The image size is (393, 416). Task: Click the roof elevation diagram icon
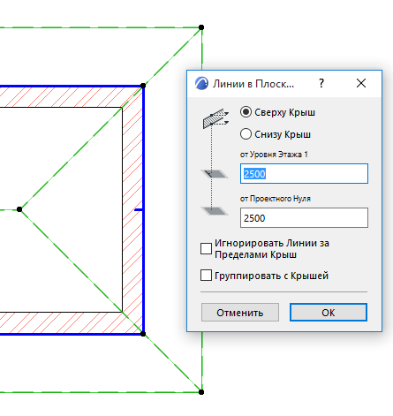215,118
